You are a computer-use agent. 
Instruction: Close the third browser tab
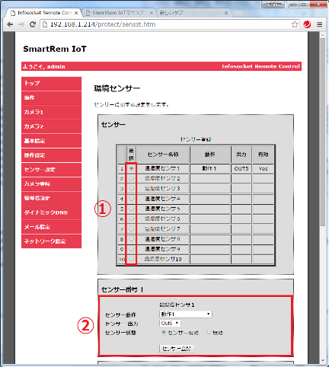[226, 13]
